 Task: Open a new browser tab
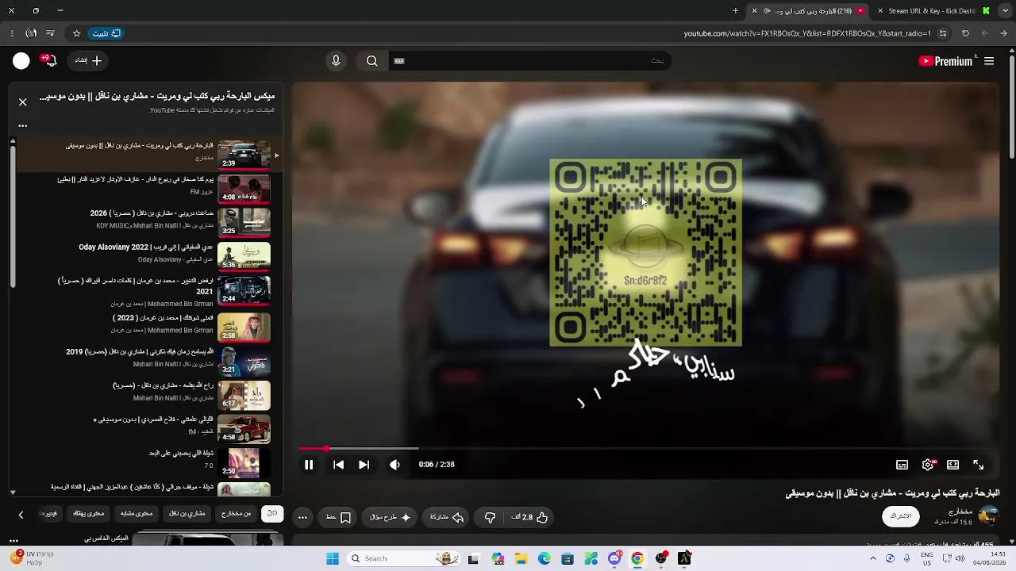(735, 11)
